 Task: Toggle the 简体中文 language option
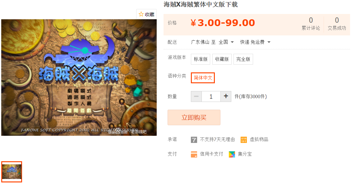pos(203,78)
